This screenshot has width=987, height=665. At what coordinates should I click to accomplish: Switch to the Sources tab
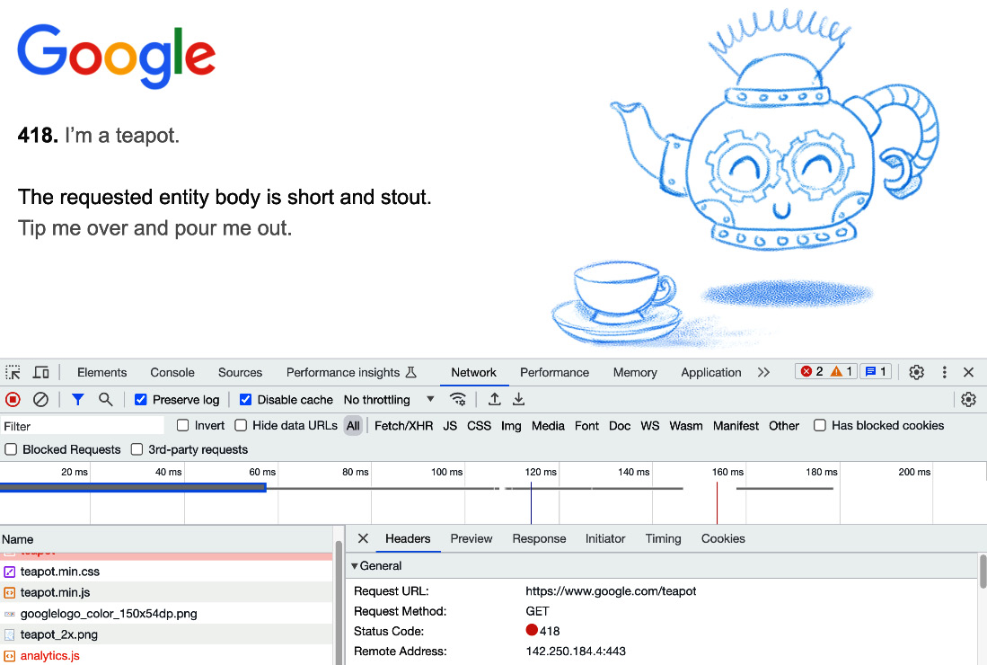click(240, 372)
